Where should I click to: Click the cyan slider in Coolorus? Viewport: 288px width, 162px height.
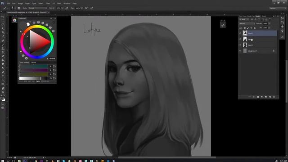33,66
